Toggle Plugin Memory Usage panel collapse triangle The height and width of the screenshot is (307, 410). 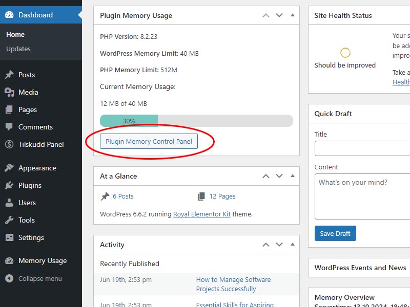(293, 15)
